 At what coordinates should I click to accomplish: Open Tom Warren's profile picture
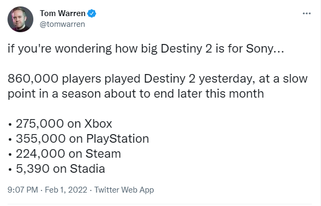[x=20, y=19]
